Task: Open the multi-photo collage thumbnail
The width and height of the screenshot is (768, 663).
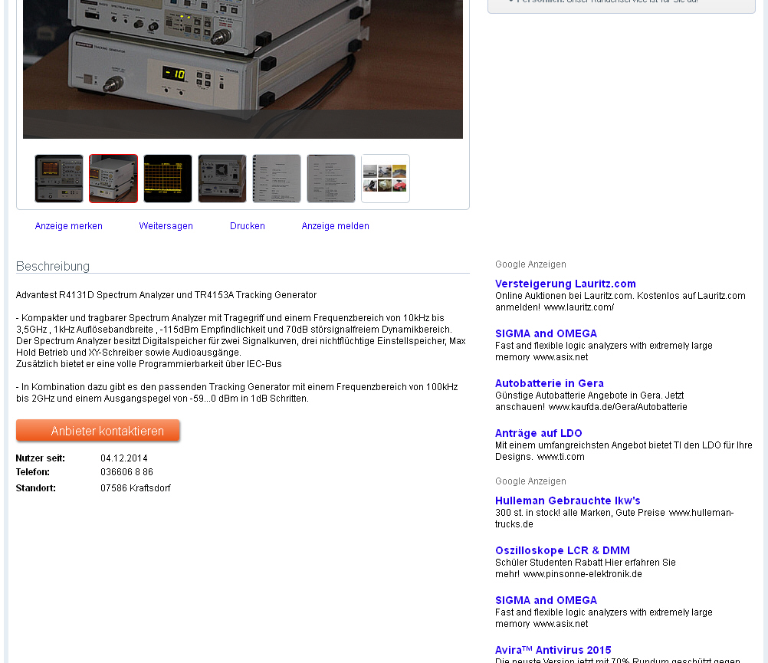Action: click(385, 179)
